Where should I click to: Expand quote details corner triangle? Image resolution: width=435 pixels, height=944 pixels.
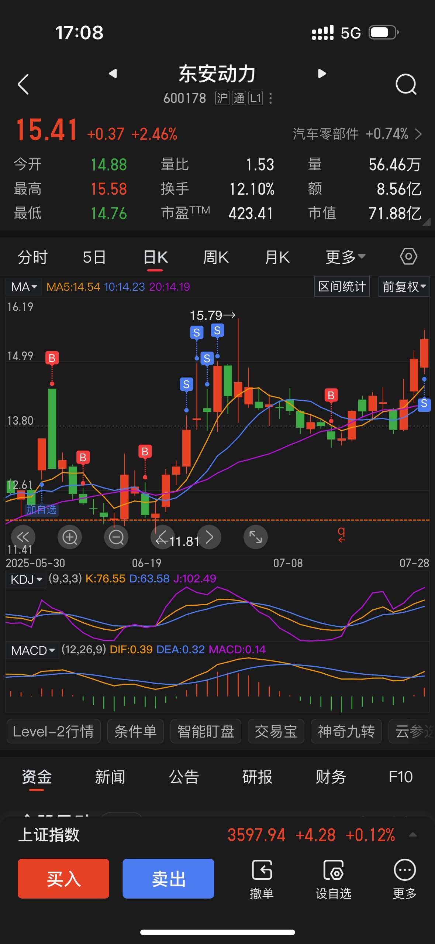(x=426, y=222)
